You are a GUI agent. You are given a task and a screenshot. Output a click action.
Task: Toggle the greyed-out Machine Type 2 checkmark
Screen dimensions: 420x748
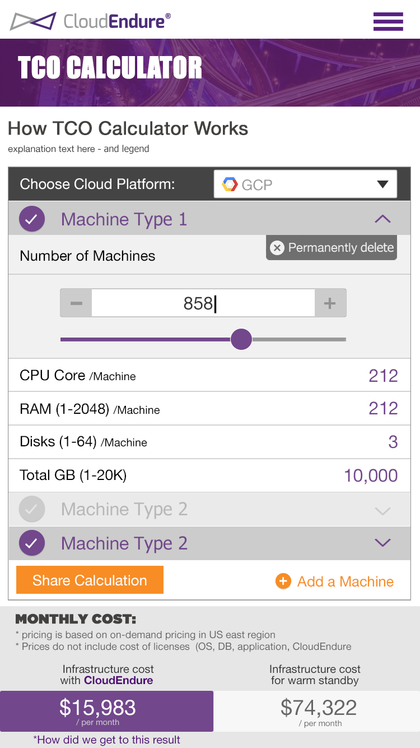32,510
